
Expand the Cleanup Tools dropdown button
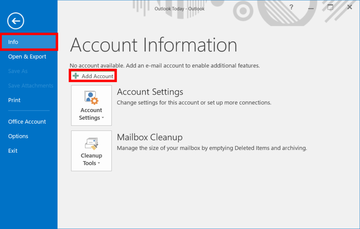coord(91,151)
